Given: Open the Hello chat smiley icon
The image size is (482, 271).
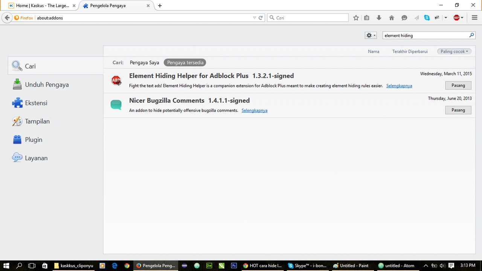Looking at the screenshot, I should 404,18.
